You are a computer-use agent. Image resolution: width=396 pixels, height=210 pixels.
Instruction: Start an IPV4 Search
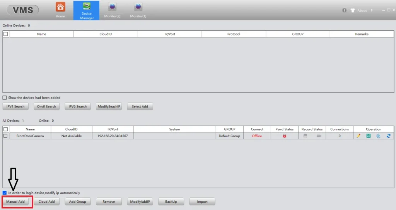pyautogui.click(x=15, y=106)
